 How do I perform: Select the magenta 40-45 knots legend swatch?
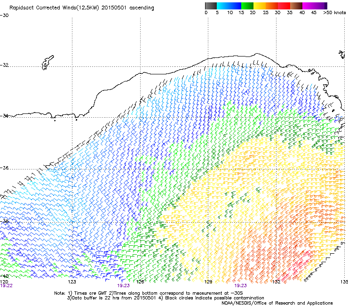308,6
